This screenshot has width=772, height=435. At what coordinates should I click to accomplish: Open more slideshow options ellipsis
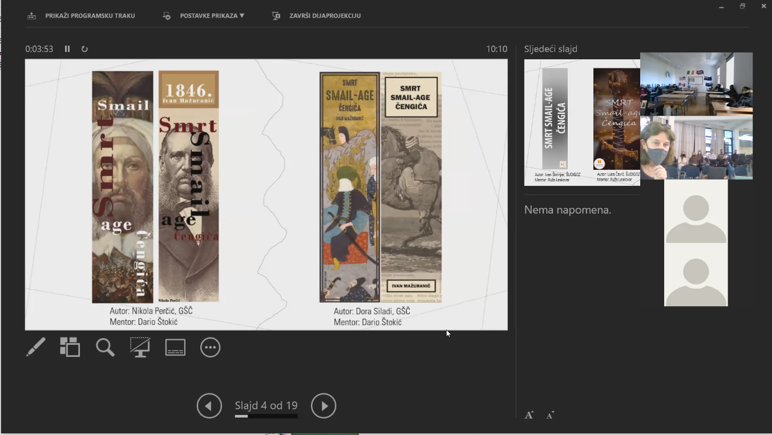coord(210,347)
